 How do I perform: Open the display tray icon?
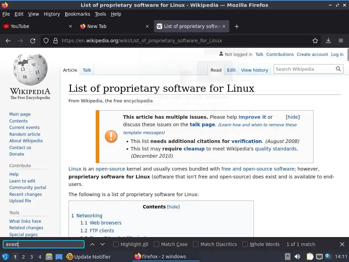tap(319, 257)
